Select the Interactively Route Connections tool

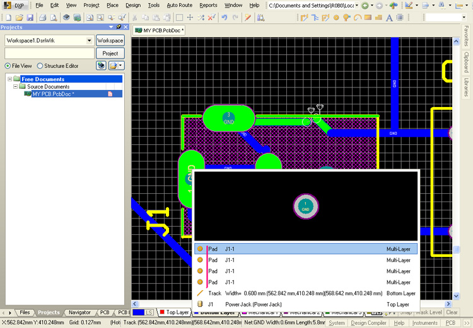[304, 18]
